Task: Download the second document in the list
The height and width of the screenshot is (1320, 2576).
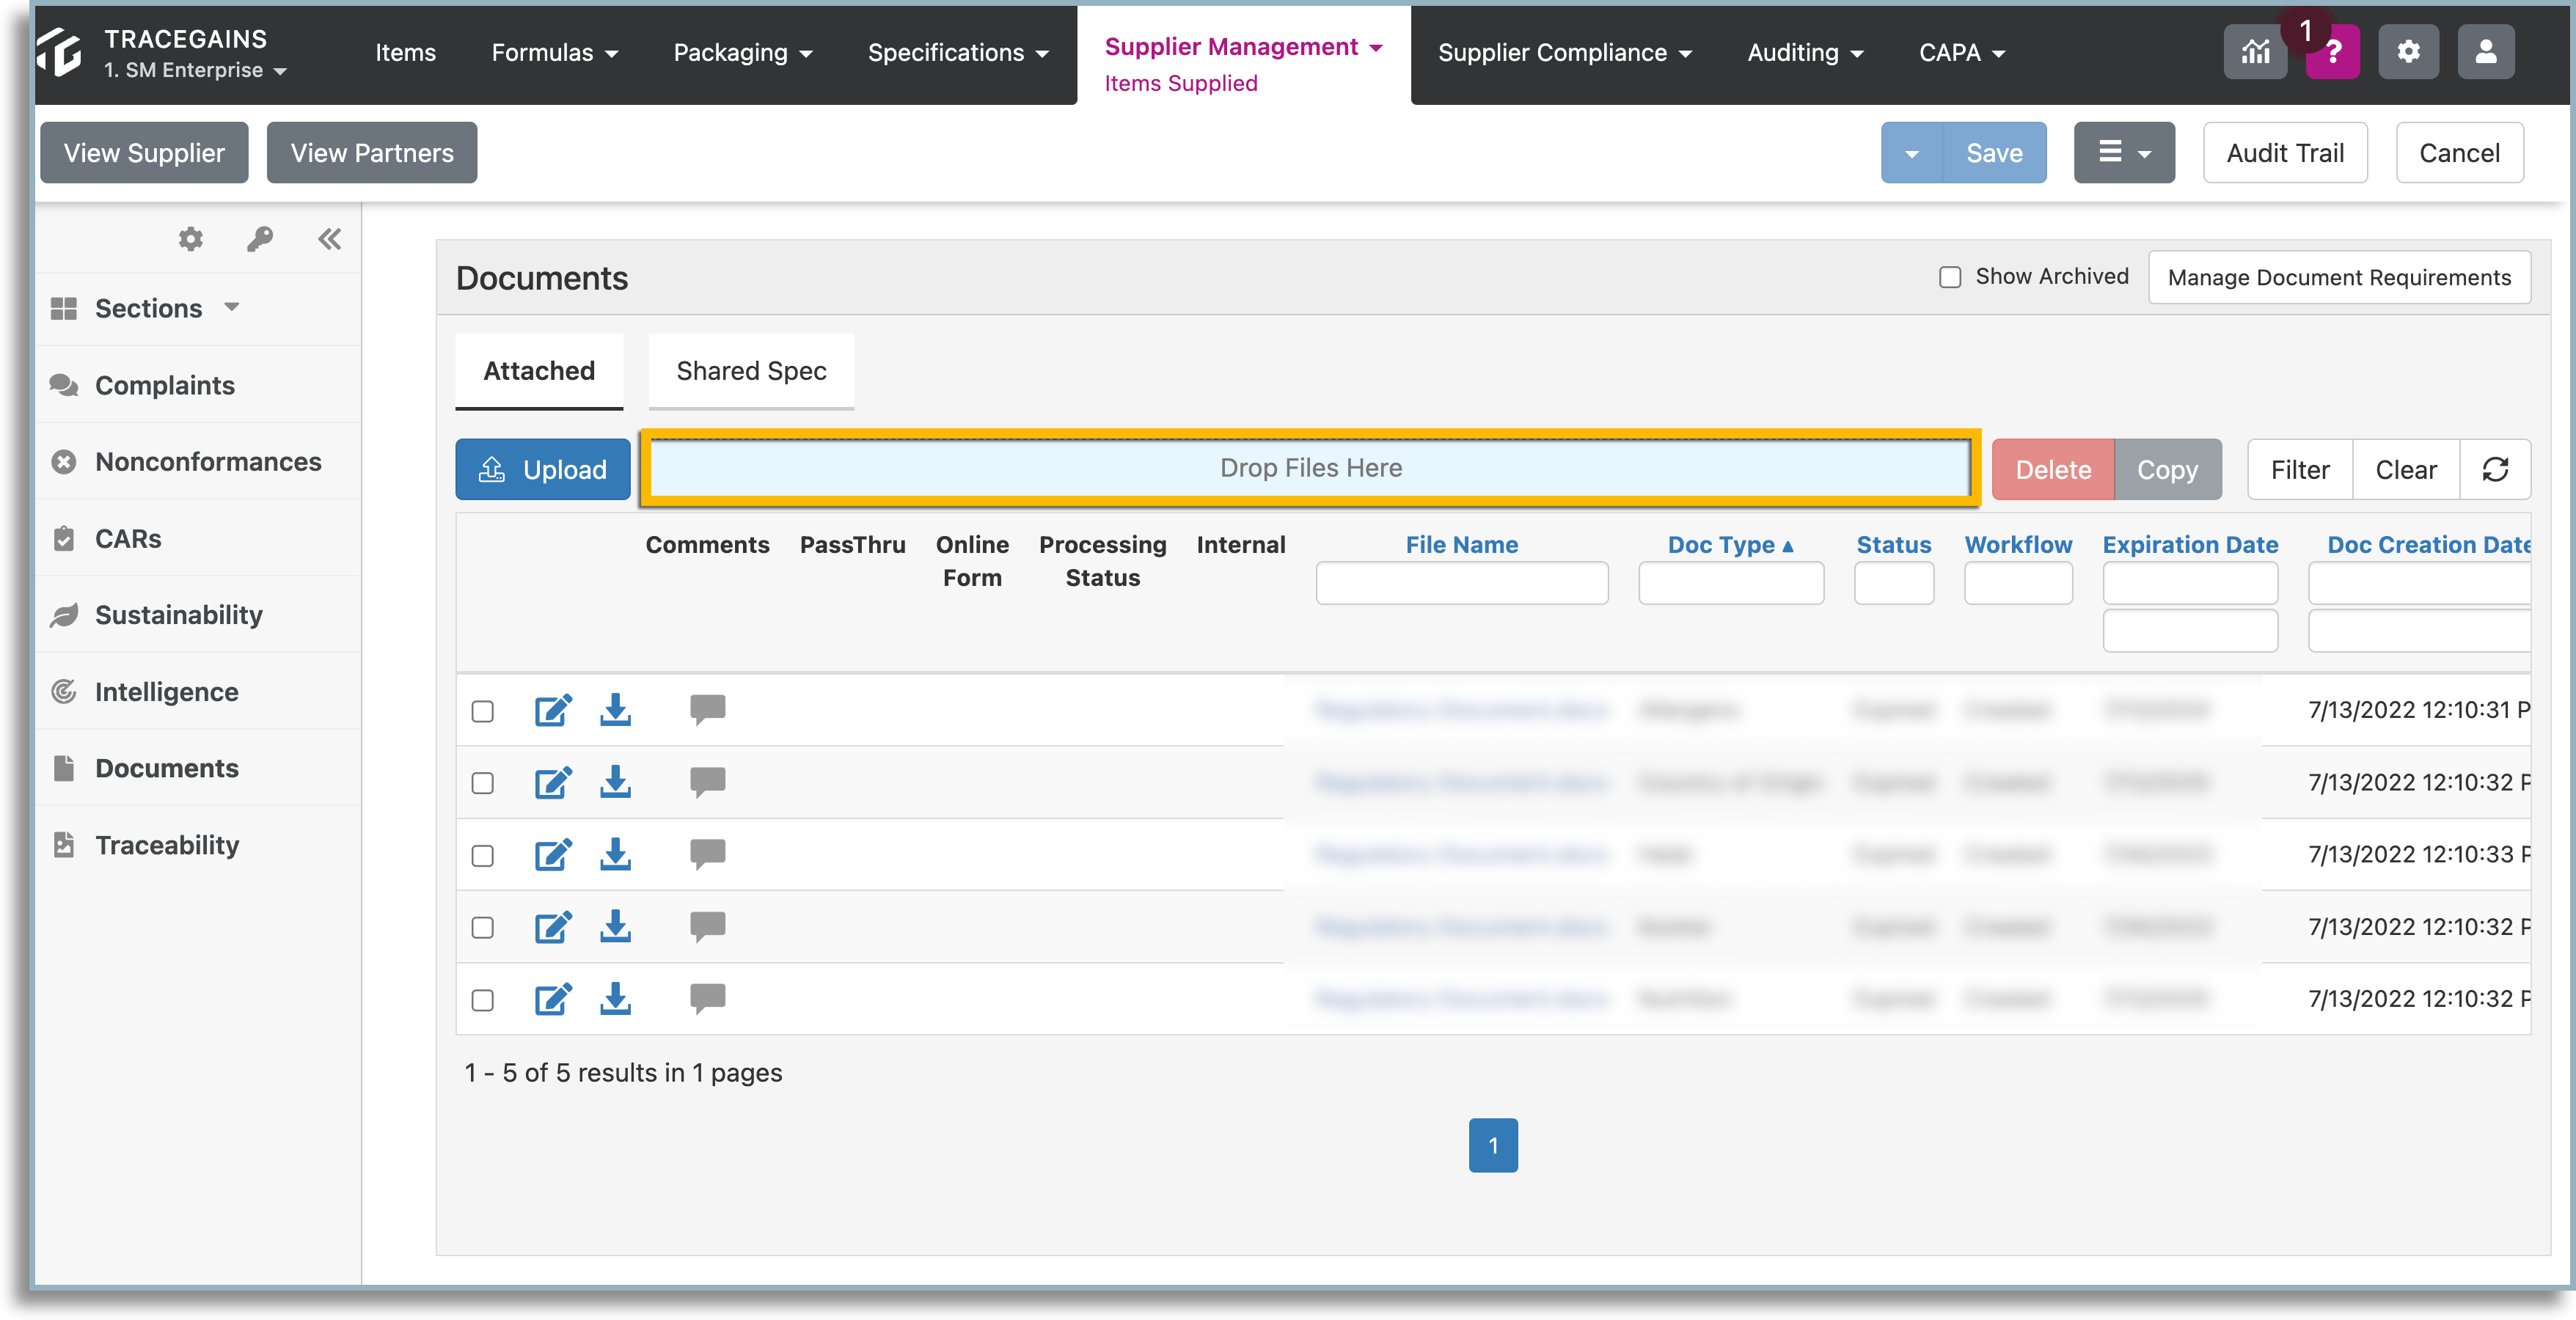Action: click(615, 782)
